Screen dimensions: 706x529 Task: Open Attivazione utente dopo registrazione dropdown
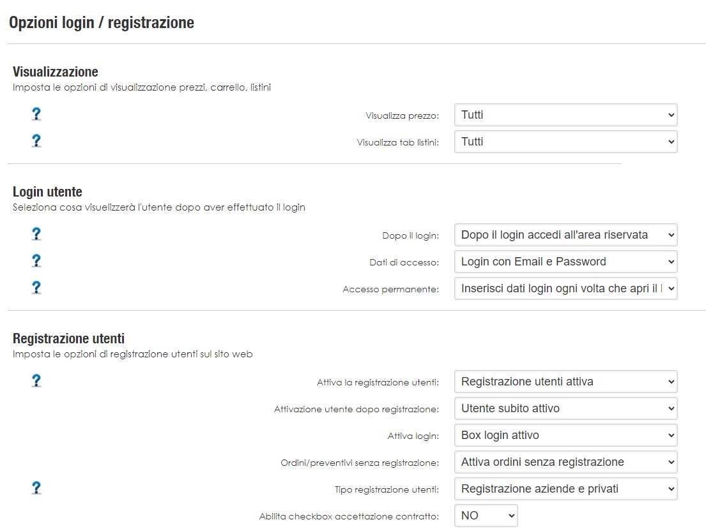tap(566, 408)
